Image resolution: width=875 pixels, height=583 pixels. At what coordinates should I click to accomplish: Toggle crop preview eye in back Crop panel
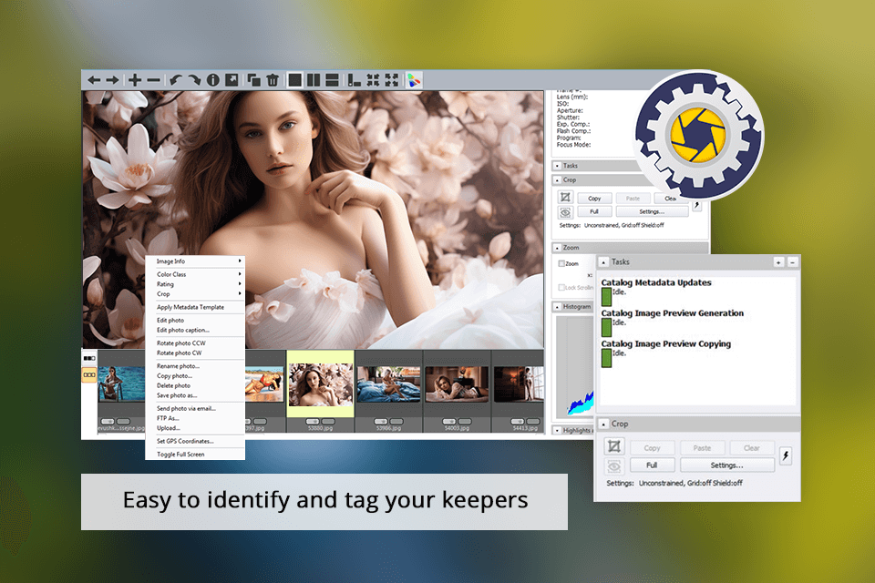[x=565, y=212]
